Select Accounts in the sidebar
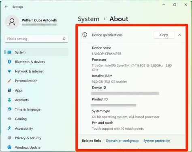Screen dimensions: 192x152 click(36, 100)
